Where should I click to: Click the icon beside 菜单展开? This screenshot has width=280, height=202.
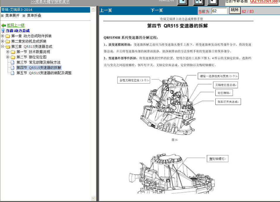(2, 16)
